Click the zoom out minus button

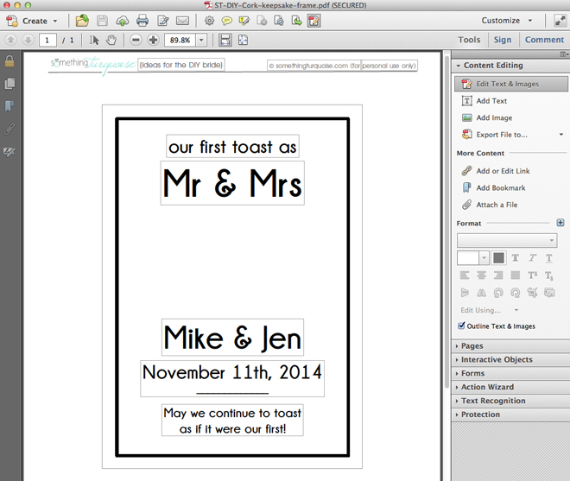tap(137, 40)
